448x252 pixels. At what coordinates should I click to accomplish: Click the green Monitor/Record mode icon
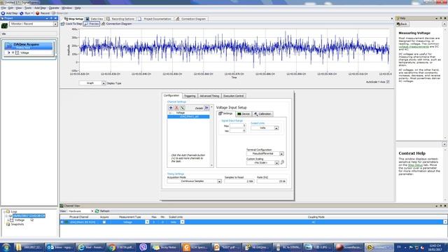[x=5, y=26]
